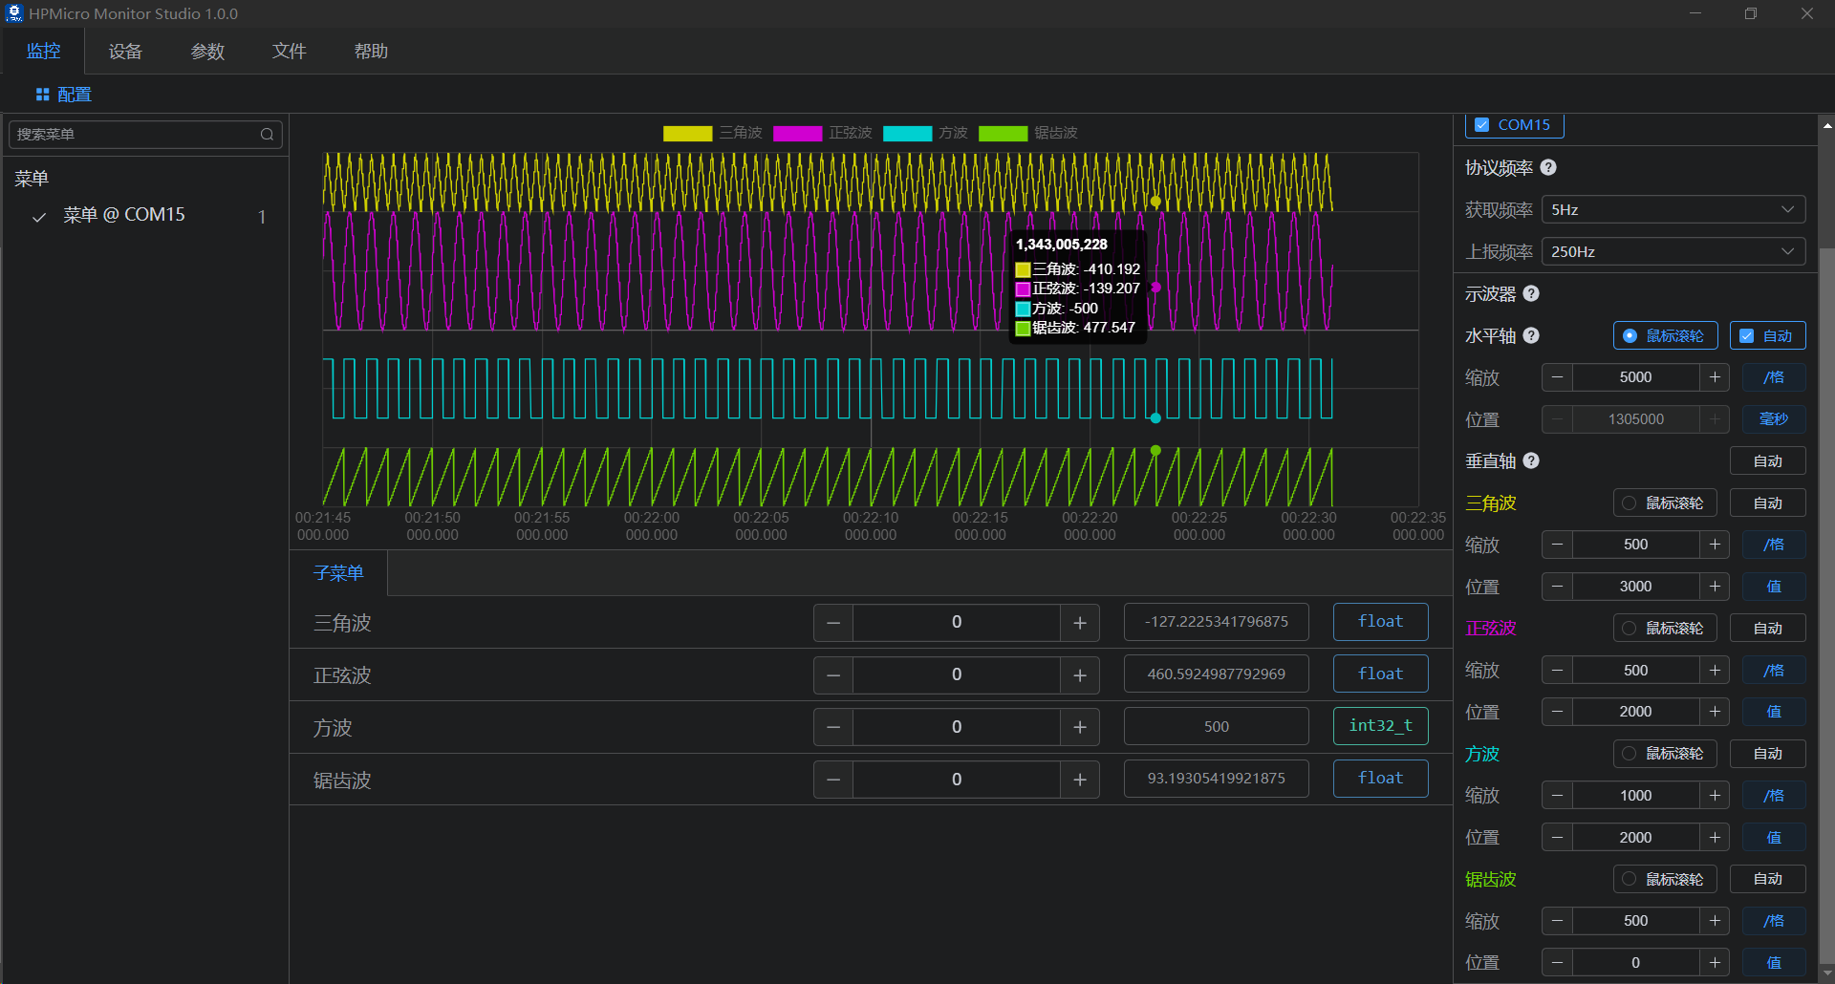The width and height of the screenshot is (1835, 984).
Task: Click 方波 缩放 /格 unit button
Action: pos(1774,796)
